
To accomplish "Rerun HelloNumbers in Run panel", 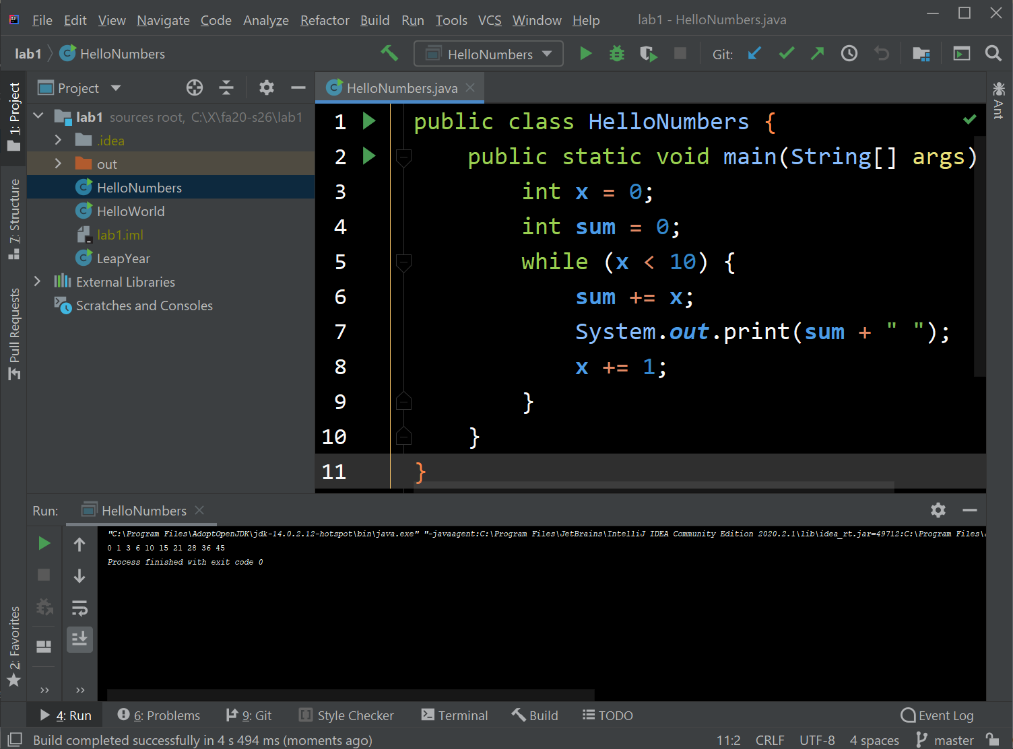I will tap(44, 543).
